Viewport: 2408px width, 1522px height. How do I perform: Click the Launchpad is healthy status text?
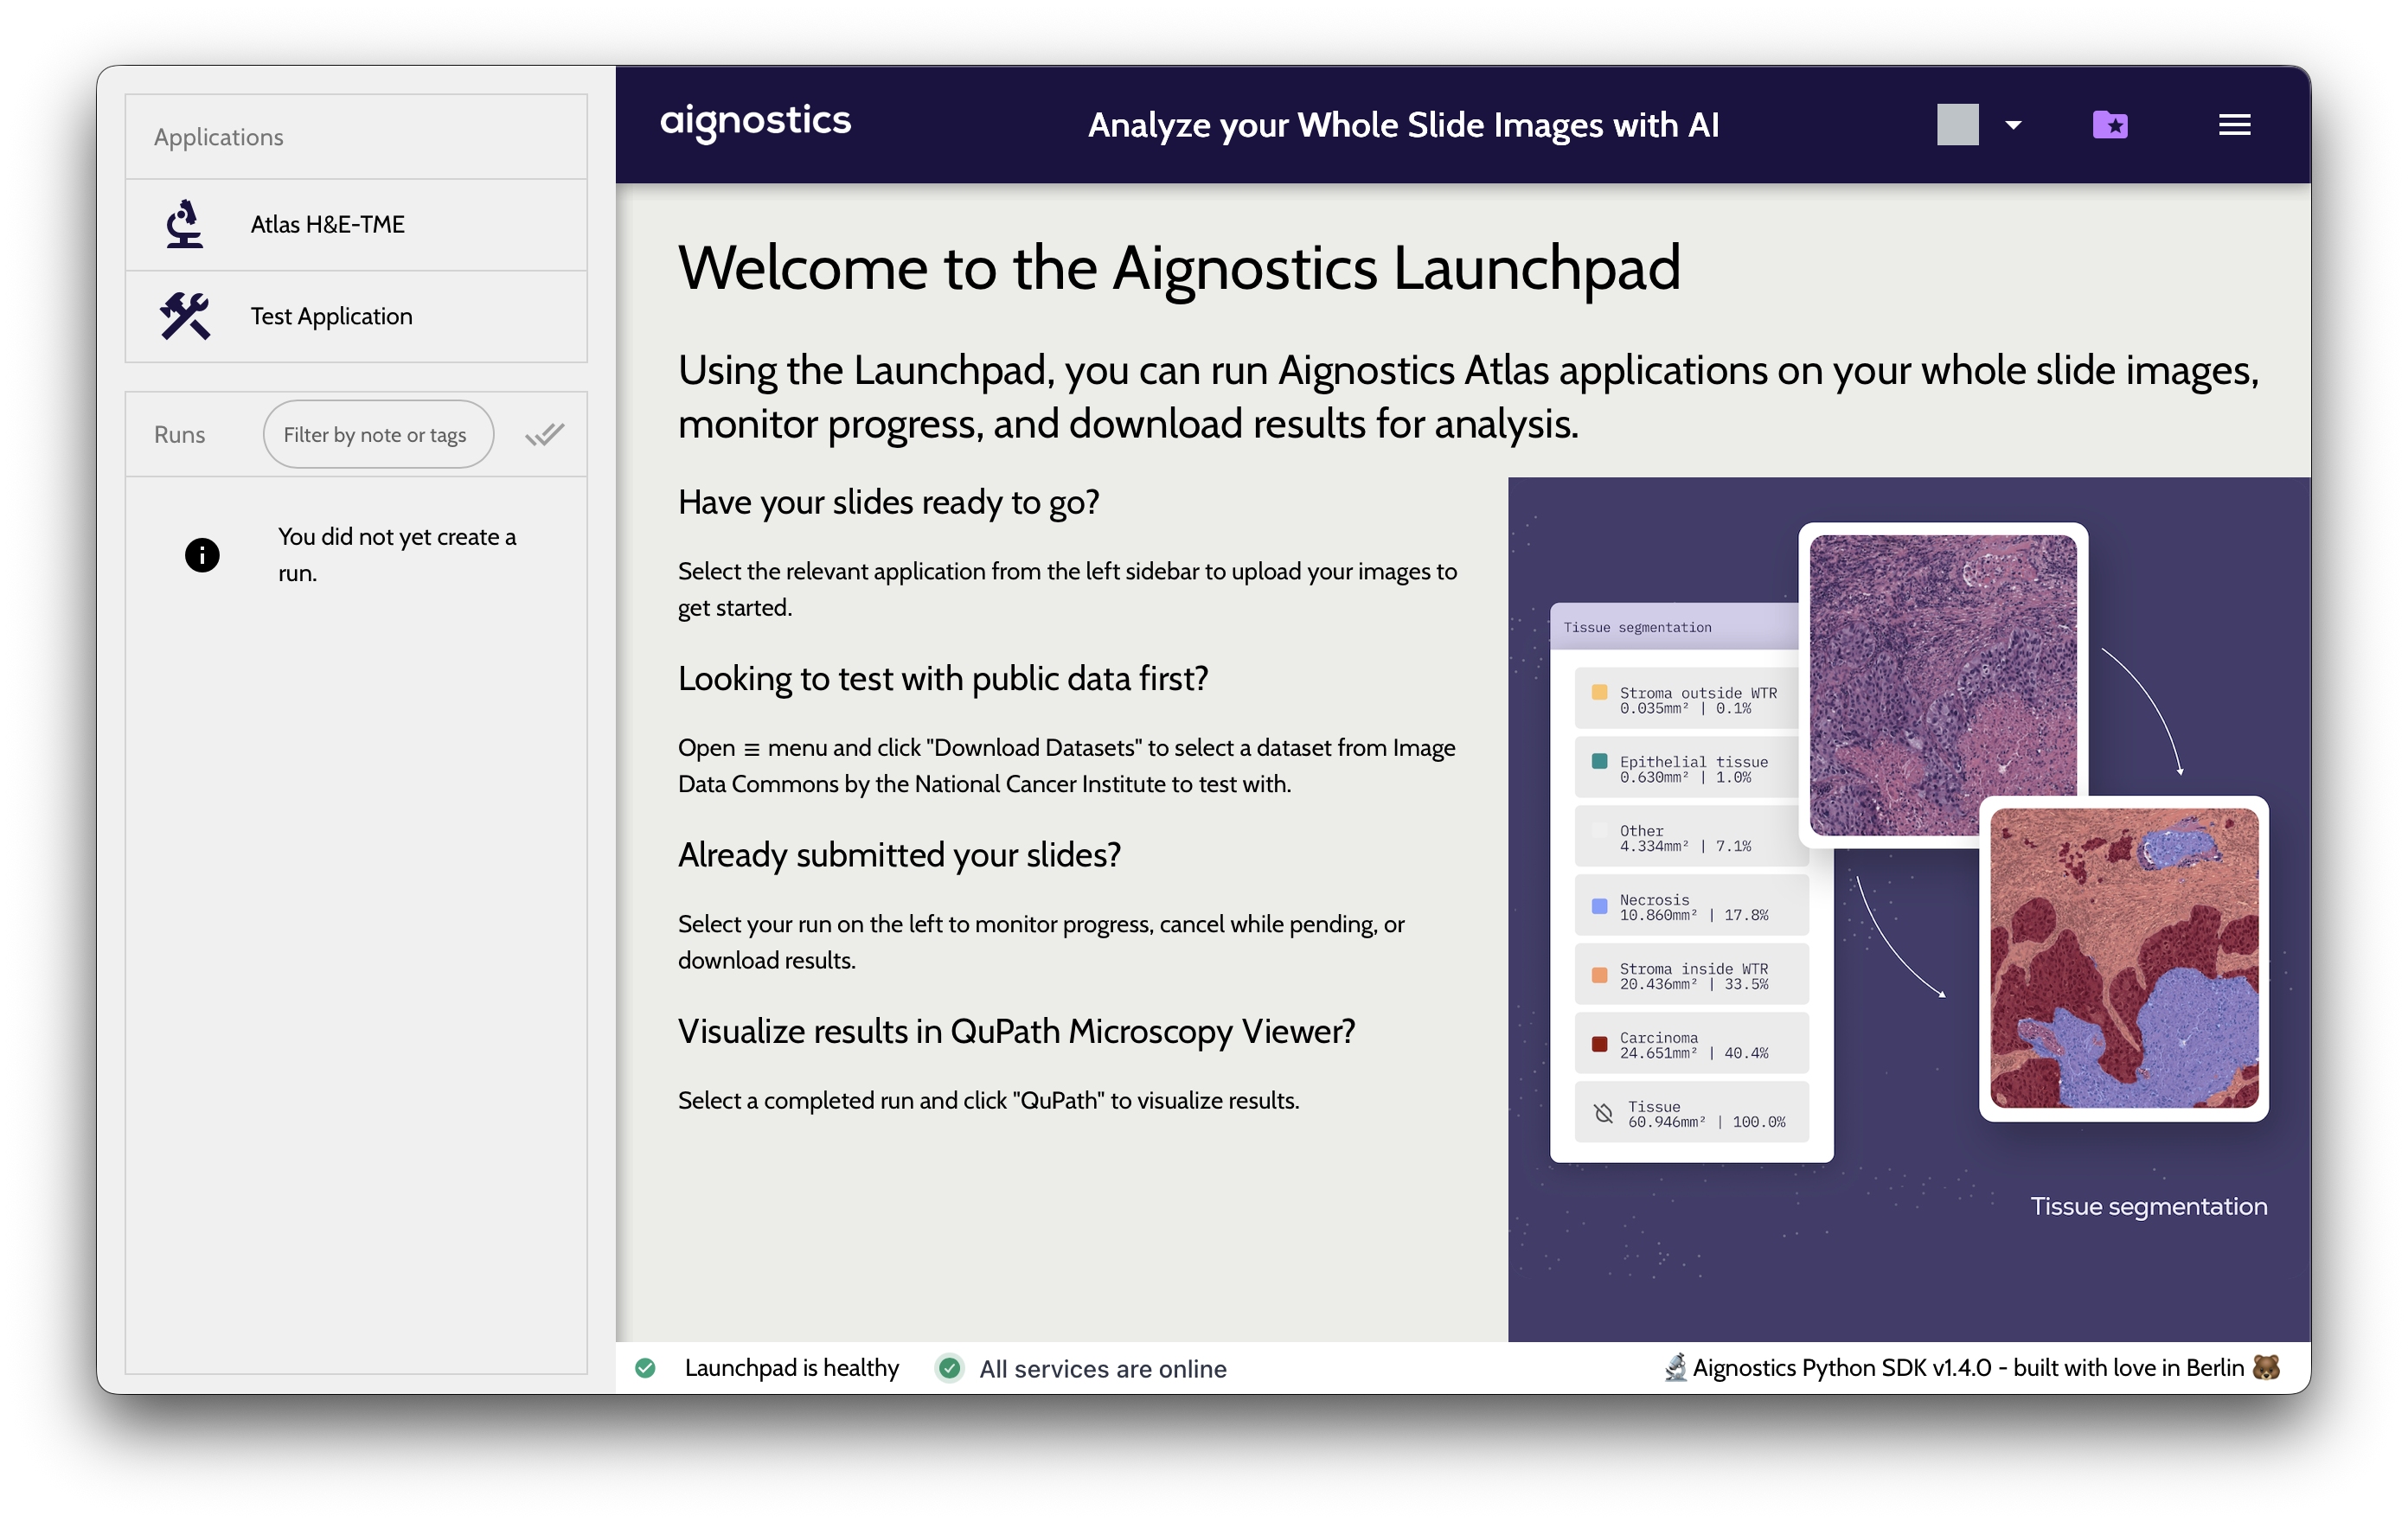pyautogui.click(x=792, y=1367)
